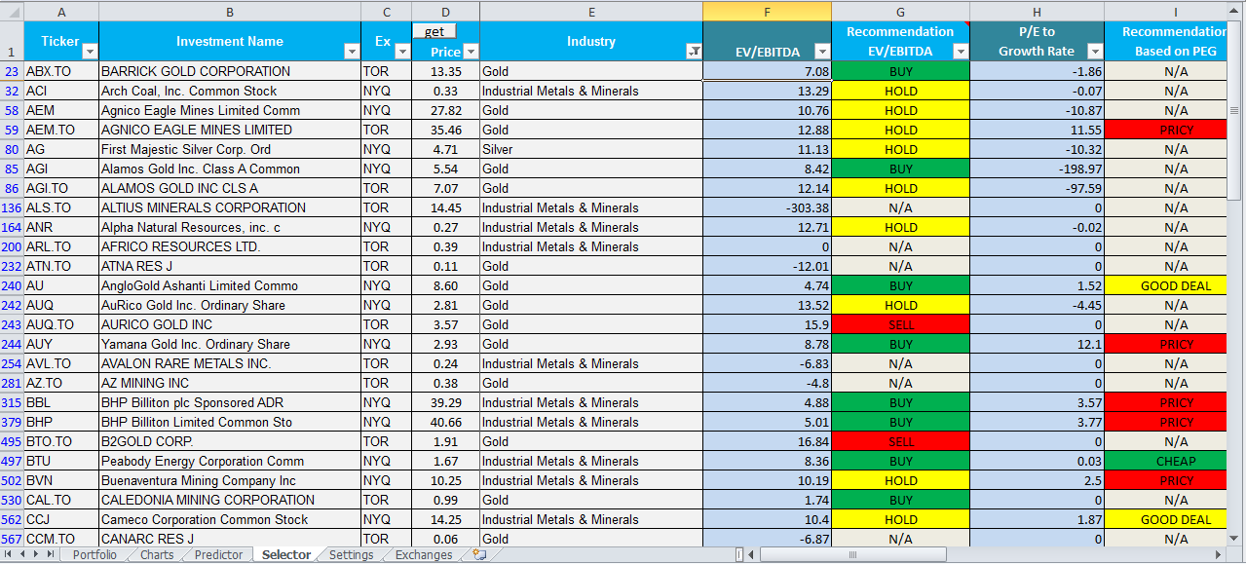Viewport: 1246px width, 564px height.
Task: Open the Investment Name filter dropdown
Action: pos(352,52)
